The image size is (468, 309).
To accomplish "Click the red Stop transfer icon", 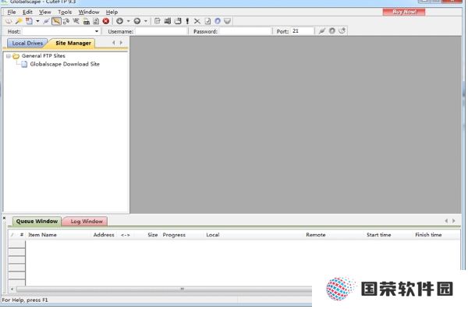I will (105, 21).
